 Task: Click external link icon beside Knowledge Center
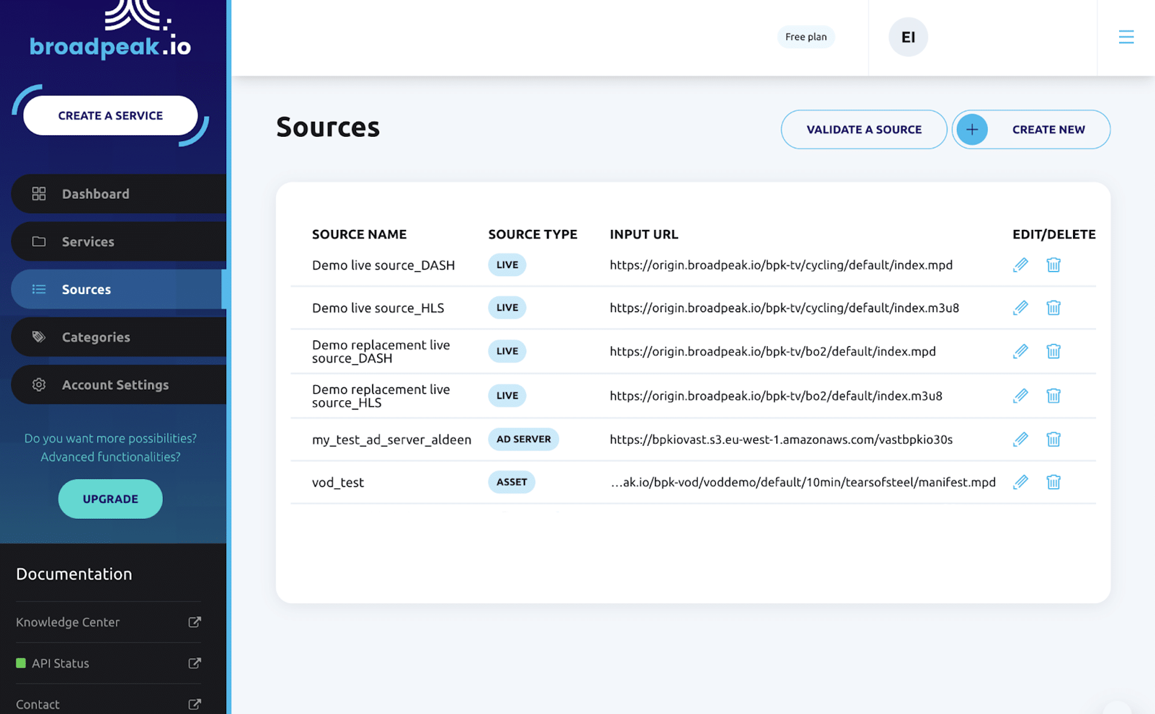coord(194,622)
